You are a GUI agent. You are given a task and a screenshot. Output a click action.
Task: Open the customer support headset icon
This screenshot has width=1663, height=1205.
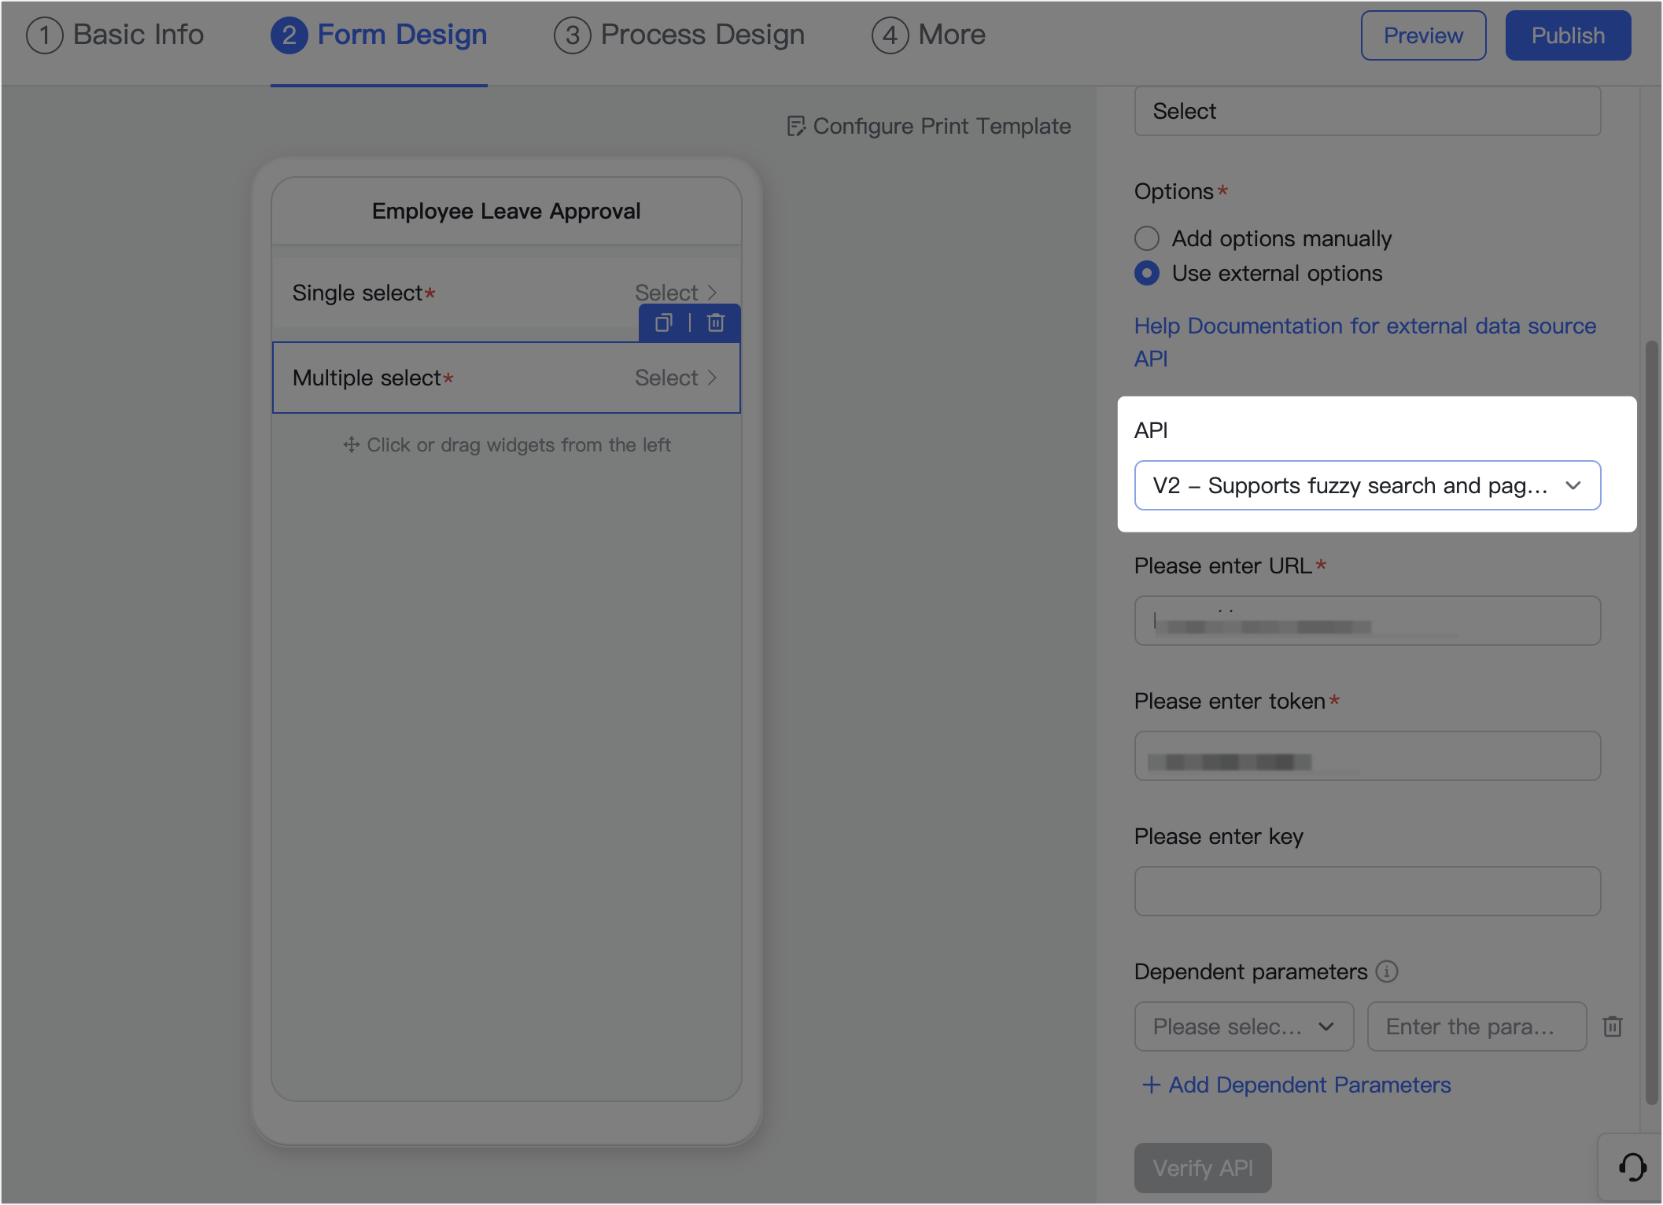(1632, 1167)
